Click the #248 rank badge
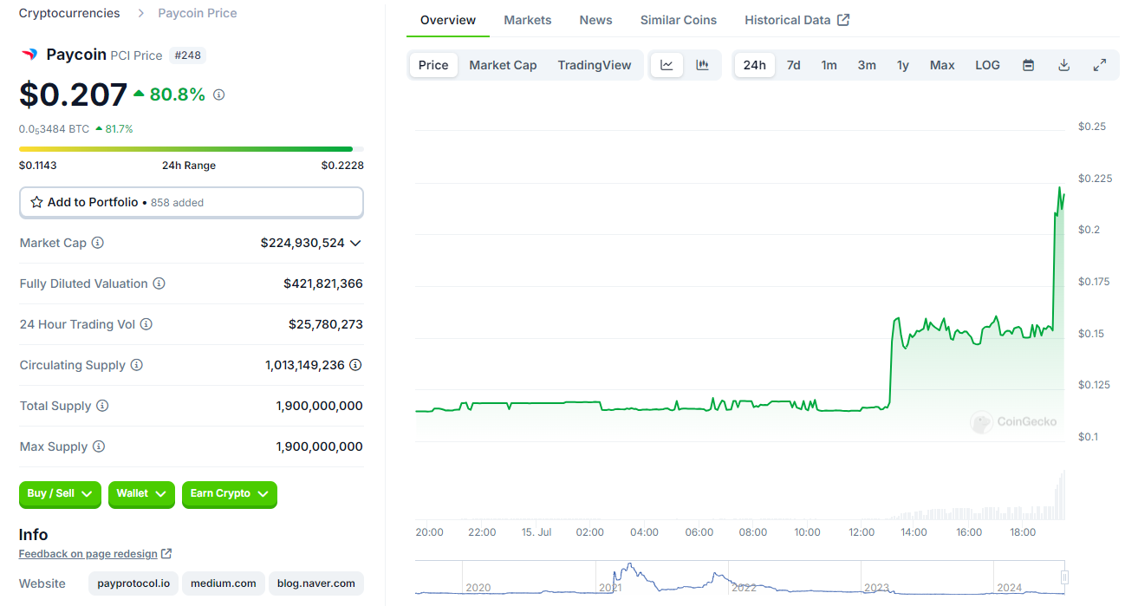This screenshot has width=1125, height=606. 187,55
